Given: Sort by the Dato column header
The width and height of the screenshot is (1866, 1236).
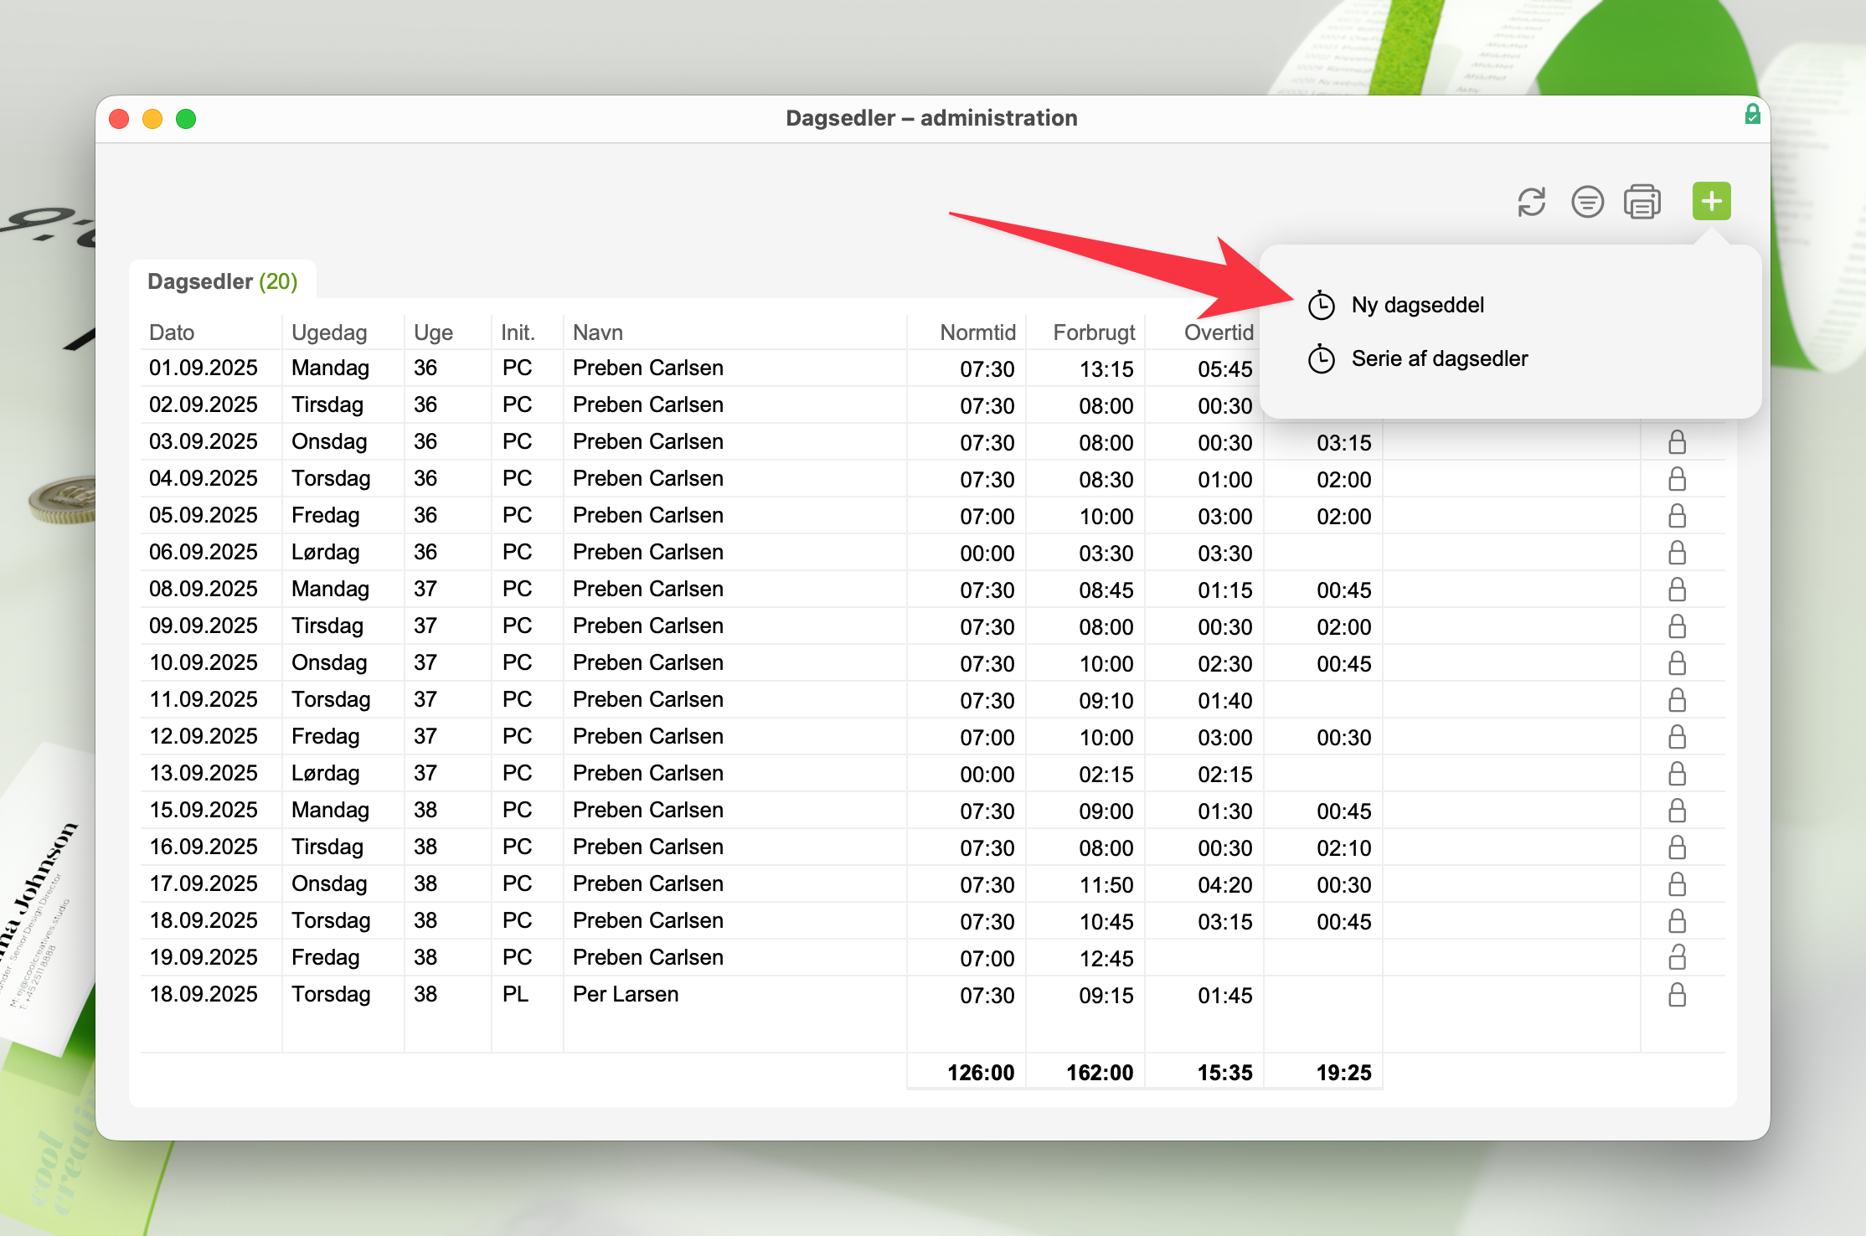Looking at the screenshot, I should click(x=172, y=332).
